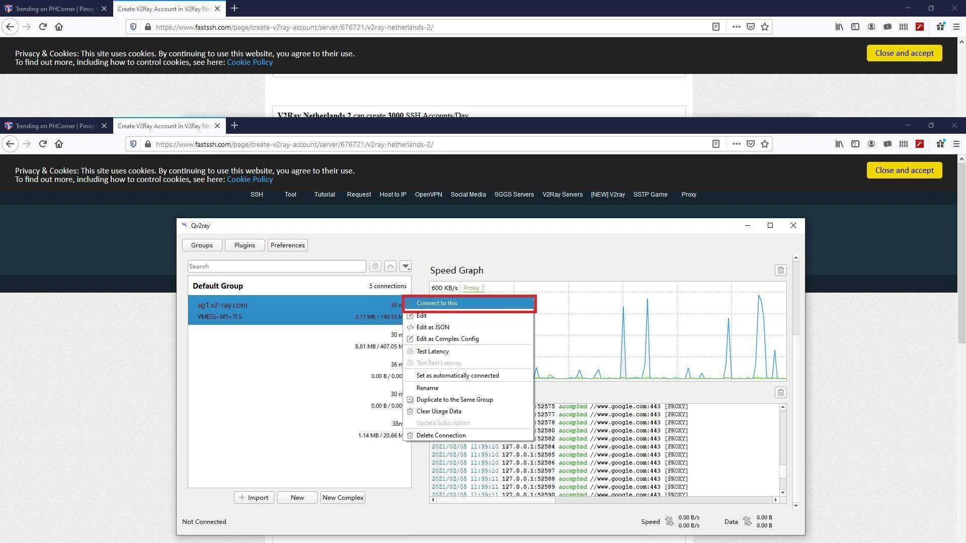The height and width of the screenshot is (543, 966).
Task: Choose Edit as JSON in the context menu
Action: tap(468, 327)
